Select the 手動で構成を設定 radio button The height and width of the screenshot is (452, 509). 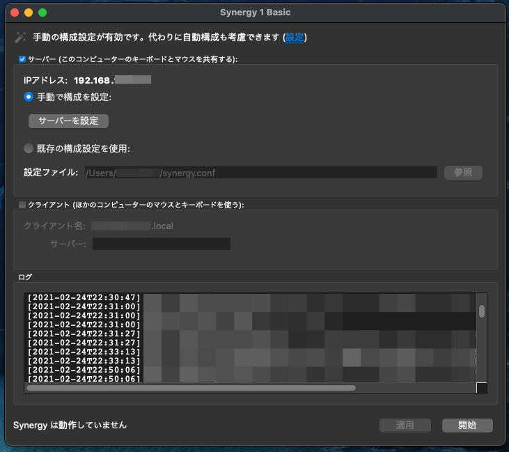[29, 97]
